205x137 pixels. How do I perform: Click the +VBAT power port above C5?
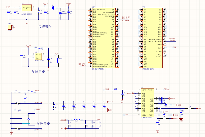coord(68,4)
